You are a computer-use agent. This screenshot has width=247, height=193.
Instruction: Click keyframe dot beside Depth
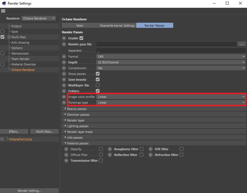tap(64, 62)
